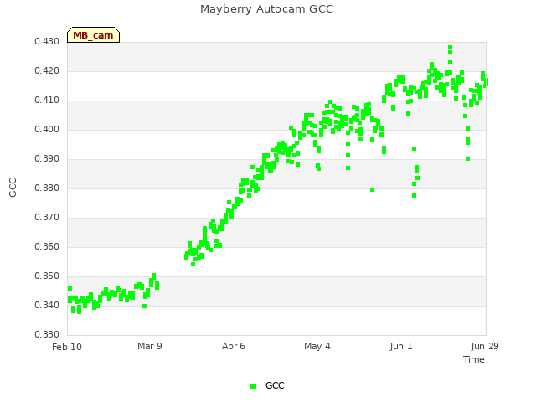Click the 0.370 y-axis value
The width and height of the screenshot is (536, 402).
(47, 218)
